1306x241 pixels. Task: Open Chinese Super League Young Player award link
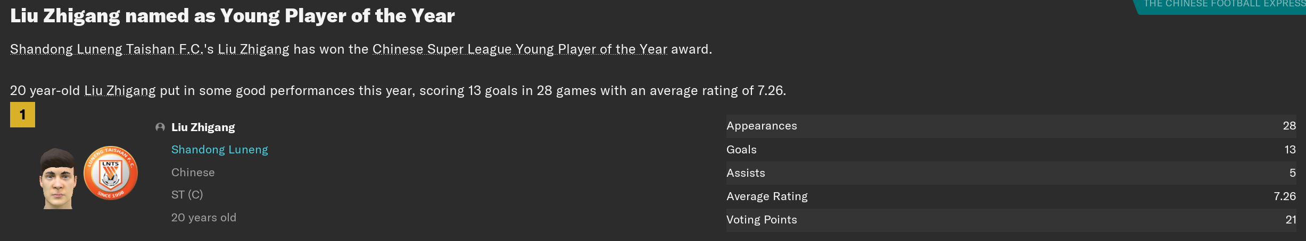(519, 49)
